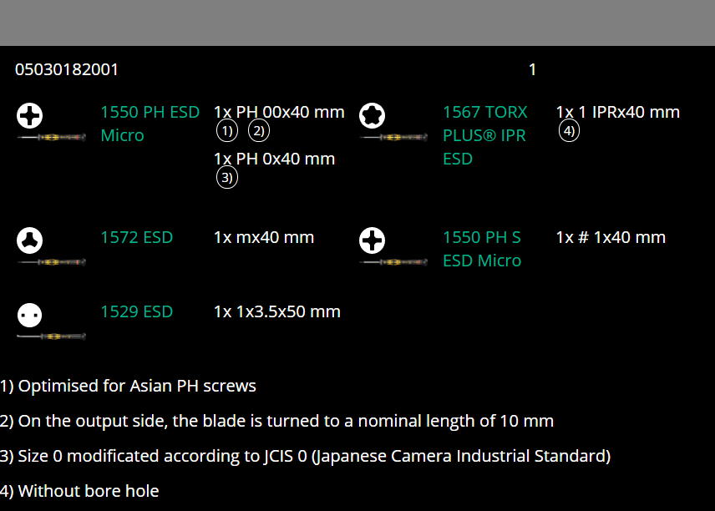The image size is (715, 511).
Task: Click the Phillips cross icon beside 1550 PH ESD Micro
Action: coord(30,116)
